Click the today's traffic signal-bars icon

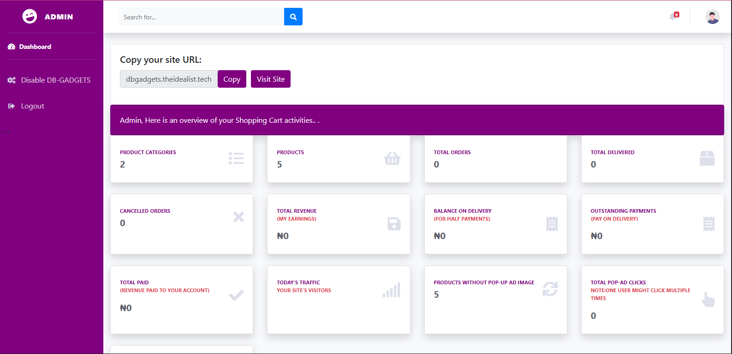tap(392, 290)
